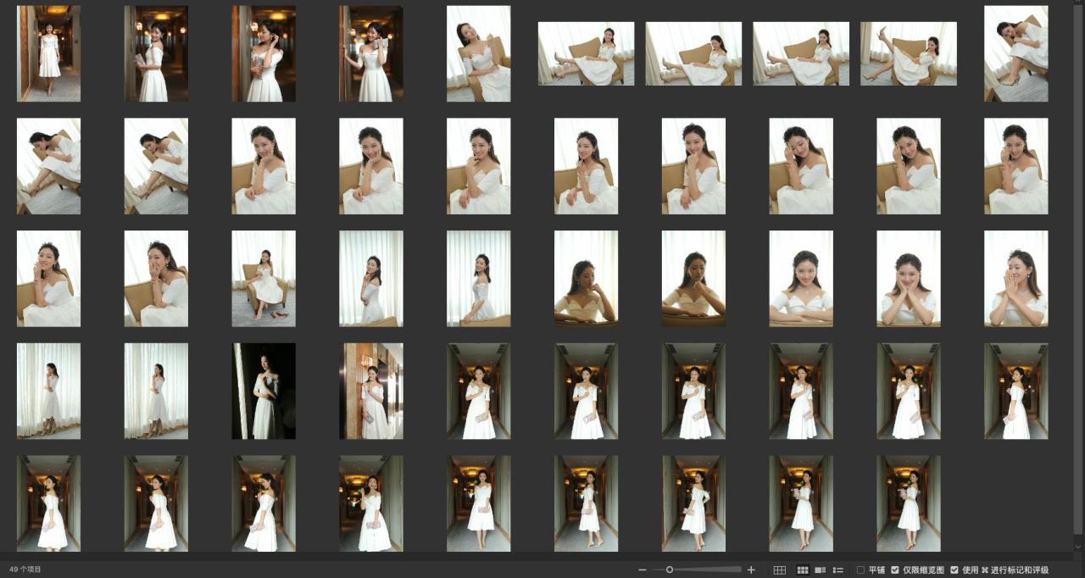Select the first thumbnail in the top row

(x=48, y=53)
